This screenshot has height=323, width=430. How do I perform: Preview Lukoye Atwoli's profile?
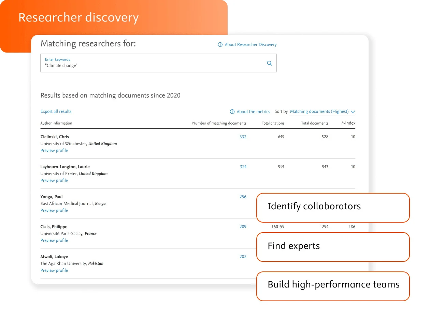coord(54,270)
